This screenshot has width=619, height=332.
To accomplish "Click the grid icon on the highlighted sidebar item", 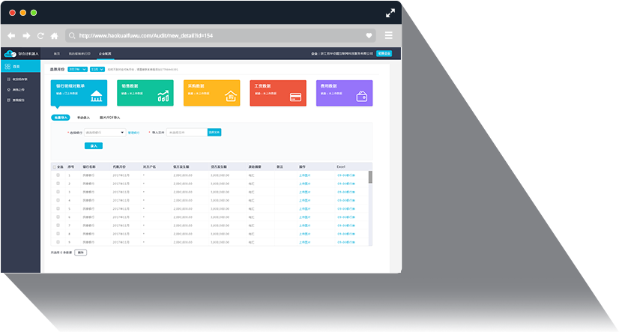I will (x=7, y=66).
